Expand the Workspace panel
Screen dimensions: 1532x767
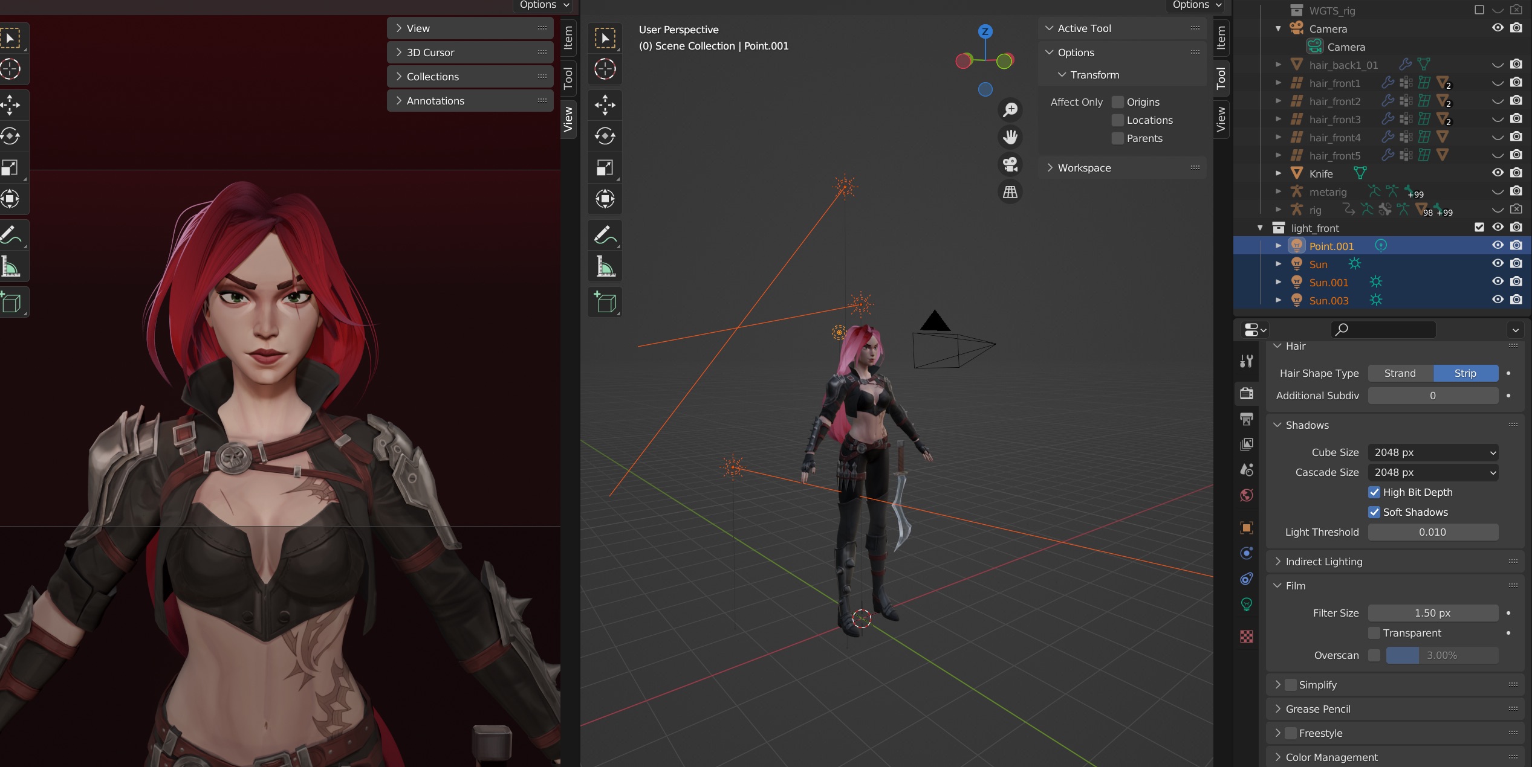click(x=1083, y=168)
